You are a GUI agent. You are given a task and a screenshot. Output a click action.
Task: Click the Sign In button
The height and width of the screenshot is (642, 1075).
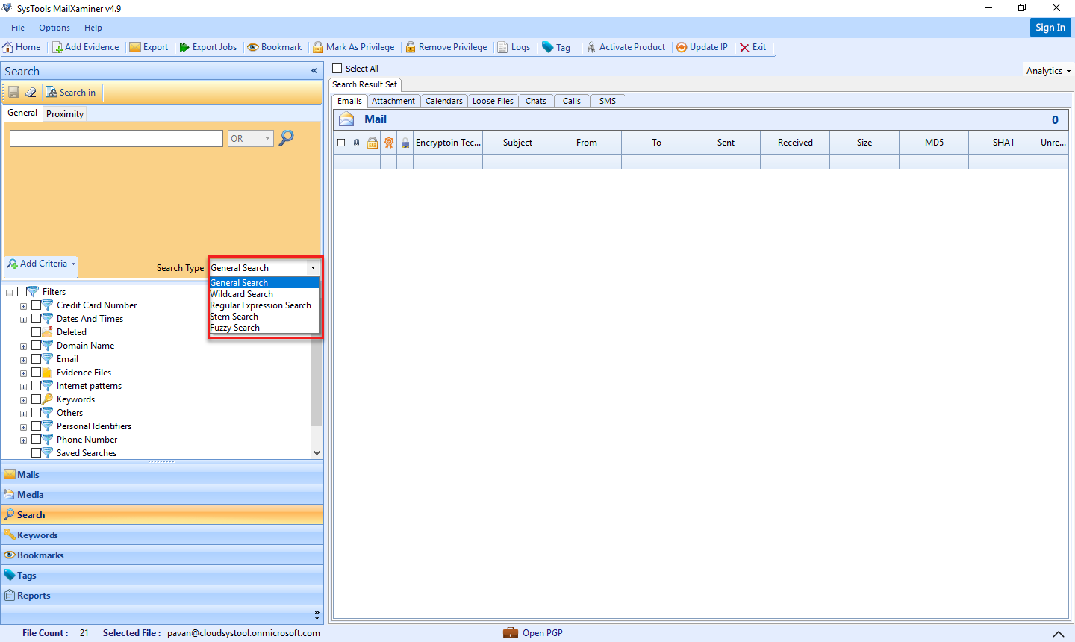[x=1050, y=27]
